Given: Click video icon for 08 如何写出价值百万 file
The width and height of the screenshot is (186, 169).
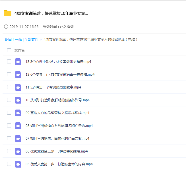Looking at the screenshot, I should click(x=18, y=126).
